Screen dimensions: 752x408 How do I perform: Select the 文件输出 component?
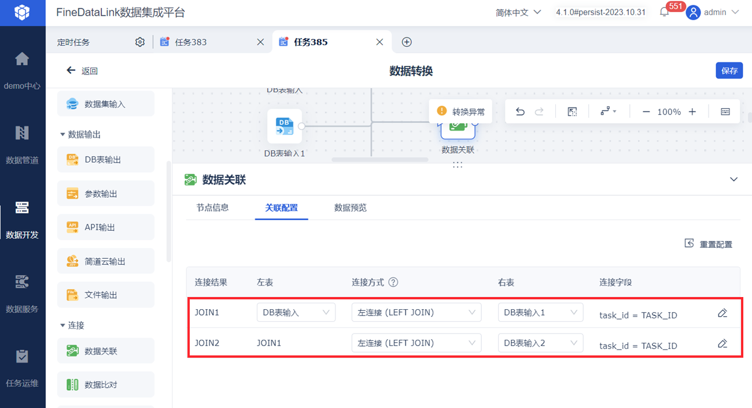coord(106,295)
